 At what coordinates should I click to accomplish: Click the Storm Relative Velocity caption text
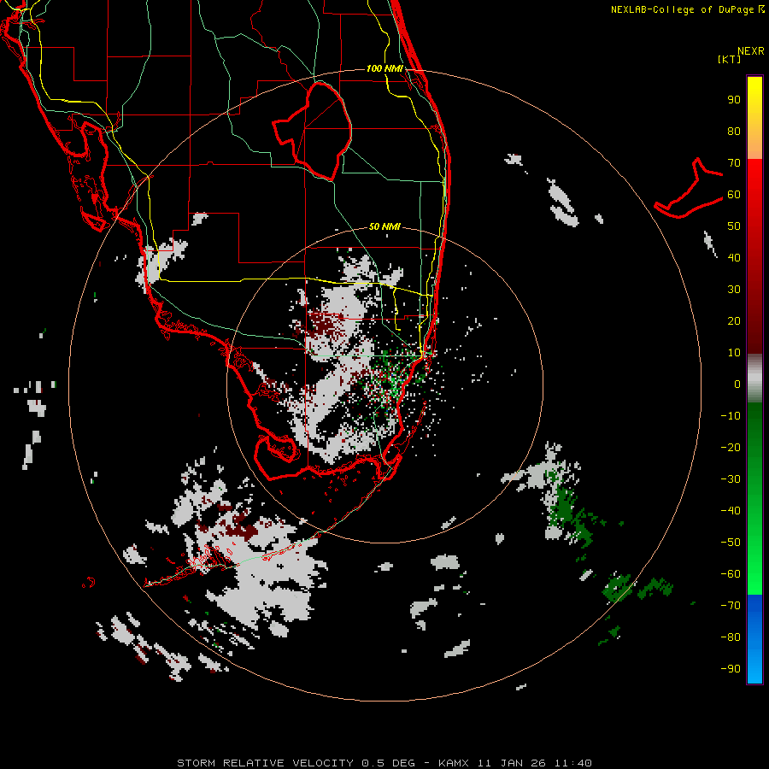tap(384, 763)
